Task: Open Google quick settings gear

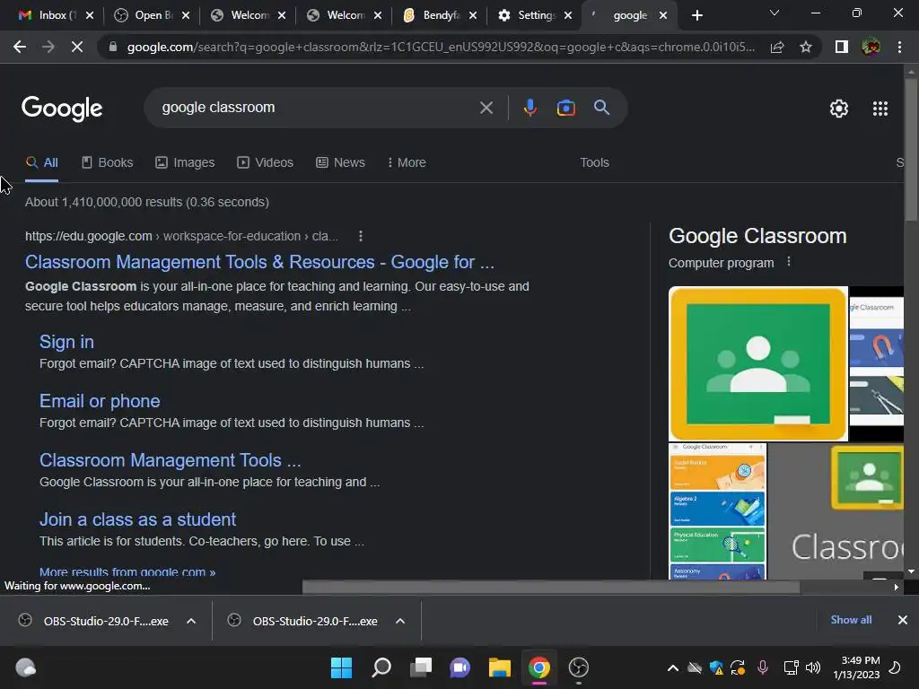Action: (x=839, y=109)
